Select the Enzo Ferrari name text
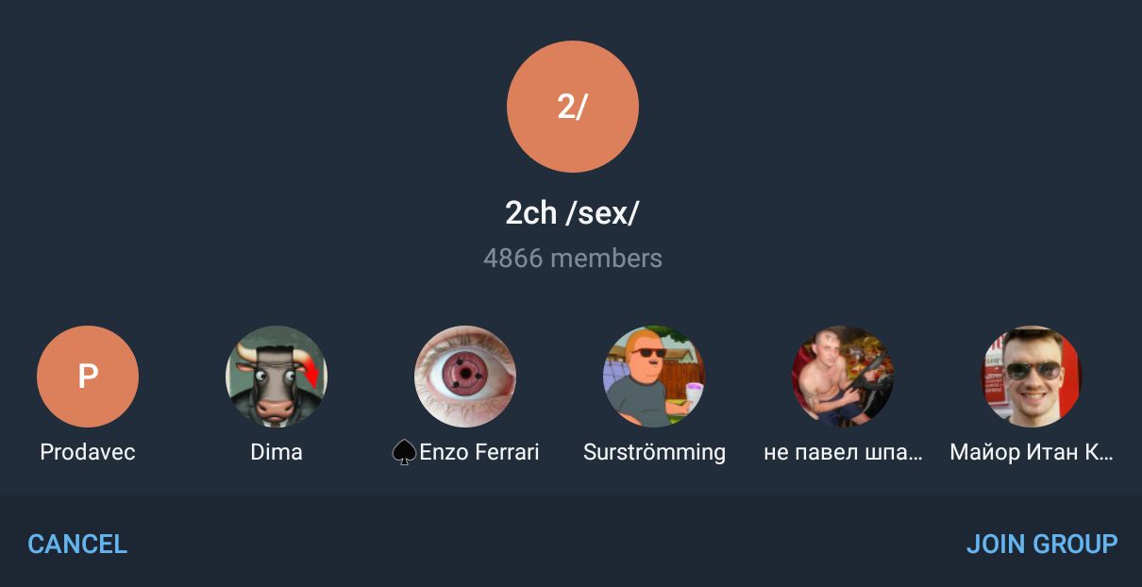The image size is (1142, 587). (479, 452)
